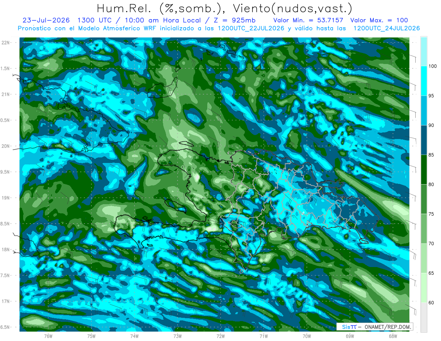This screenshot has height=341, width=441.
Task: Click the medium green 70–75 colorbar swatch
Action: pyautogui.click(x=424, y=229)
